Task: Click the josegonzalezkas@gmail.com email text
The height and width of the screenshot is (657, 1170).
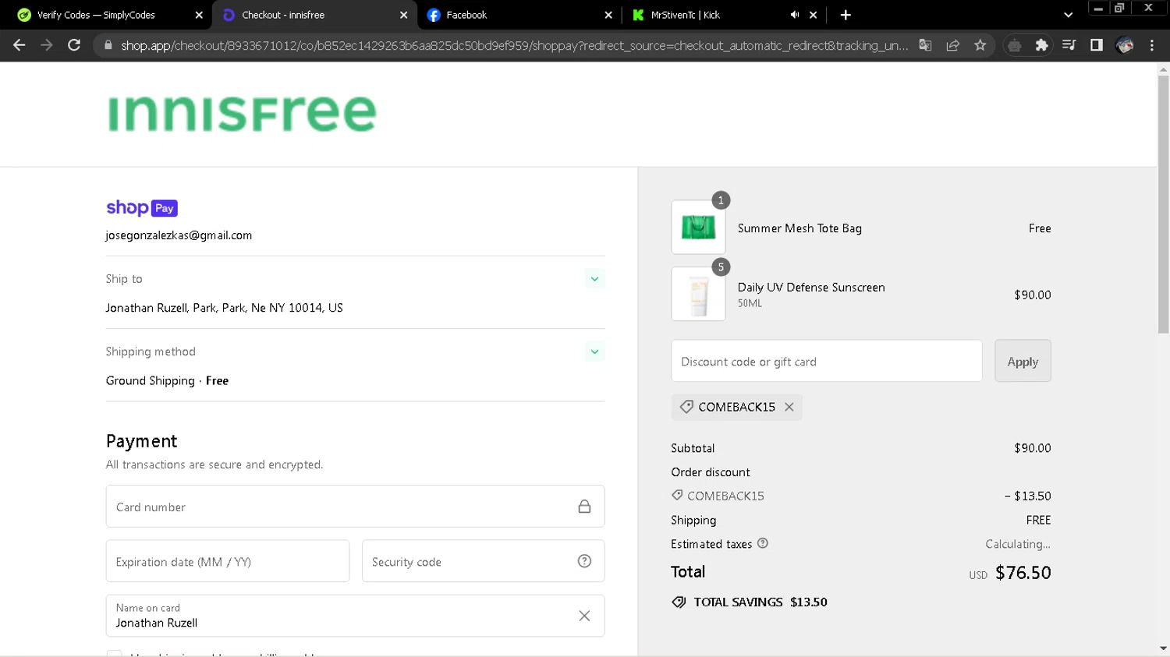Action: (179, 235)
